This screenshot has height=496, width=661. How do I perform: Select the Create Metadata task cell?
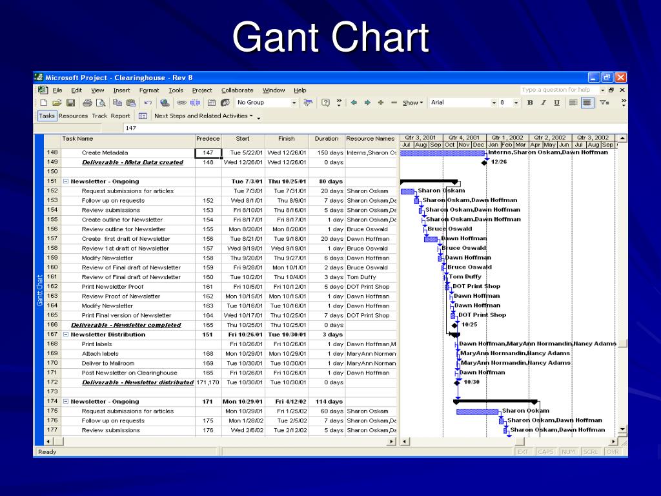coord(128,152)
